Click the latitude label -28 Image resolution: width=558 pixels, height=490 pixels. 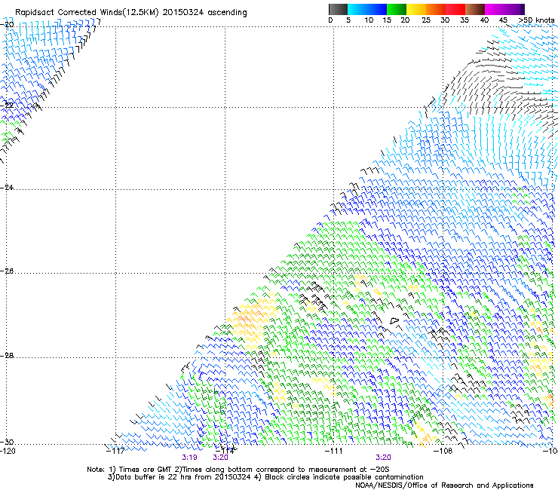point(7,355)
